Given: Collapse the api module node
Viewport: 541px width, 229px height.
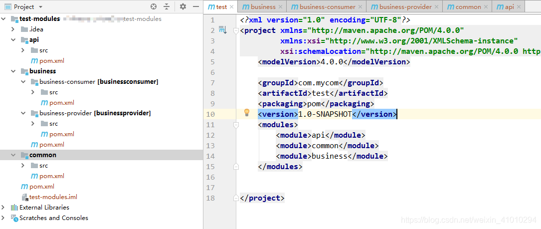Looking at the screenshot, I should point(13,40).
